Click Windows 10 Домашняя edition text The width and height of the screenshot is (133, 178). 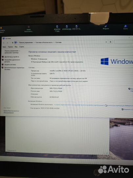[39, 59]
